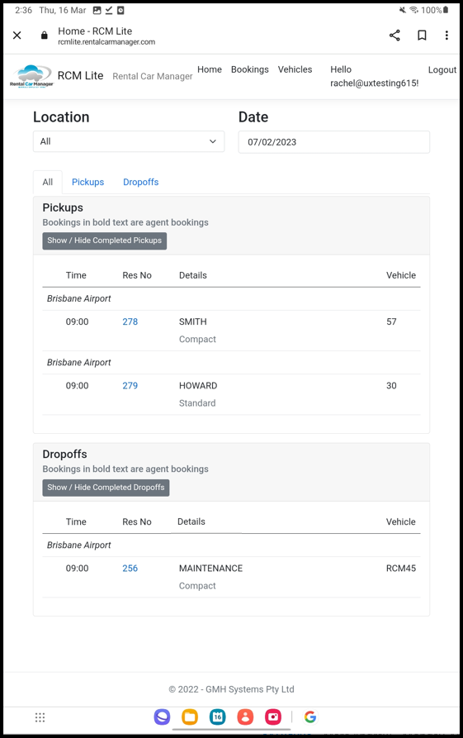Open the three-dot browser menu
Image resolution: width=463 pixels, height=738 pixels.
(446, 36)
